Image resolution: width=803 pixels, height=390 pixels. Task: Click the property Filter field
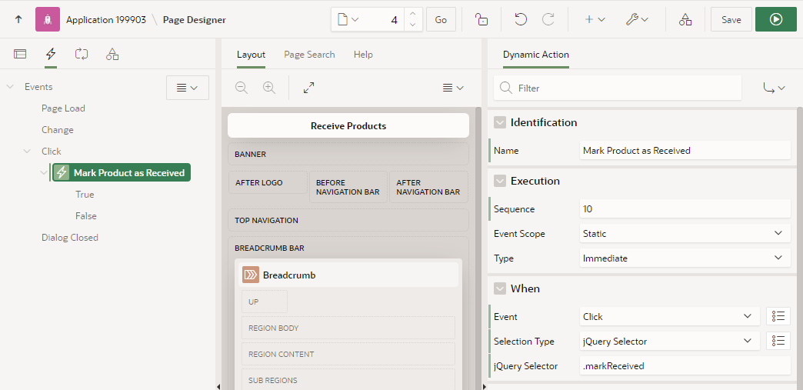tap(617, 88)
